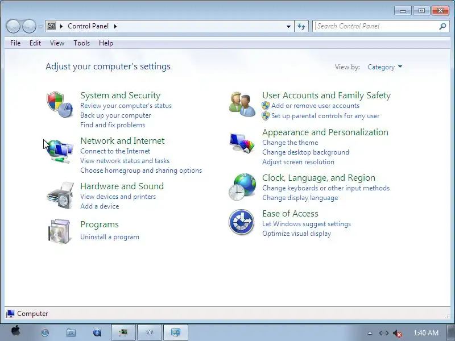Click the Show desktop strip beside clock
This screenshot has width=455, height=341.
[450, 332]
